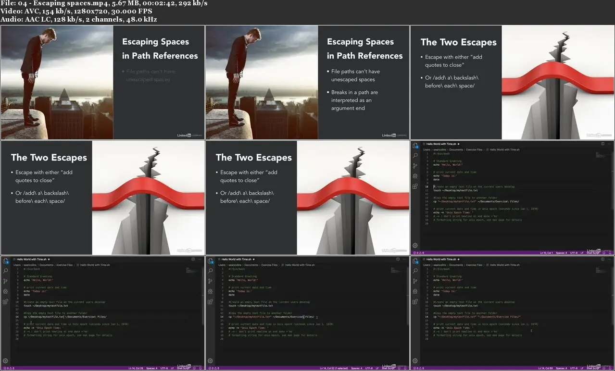Expand seancollins breadcrumb in Ln 10, Col 1 frame
Viewport: 615px width, 371px height.
440,149
